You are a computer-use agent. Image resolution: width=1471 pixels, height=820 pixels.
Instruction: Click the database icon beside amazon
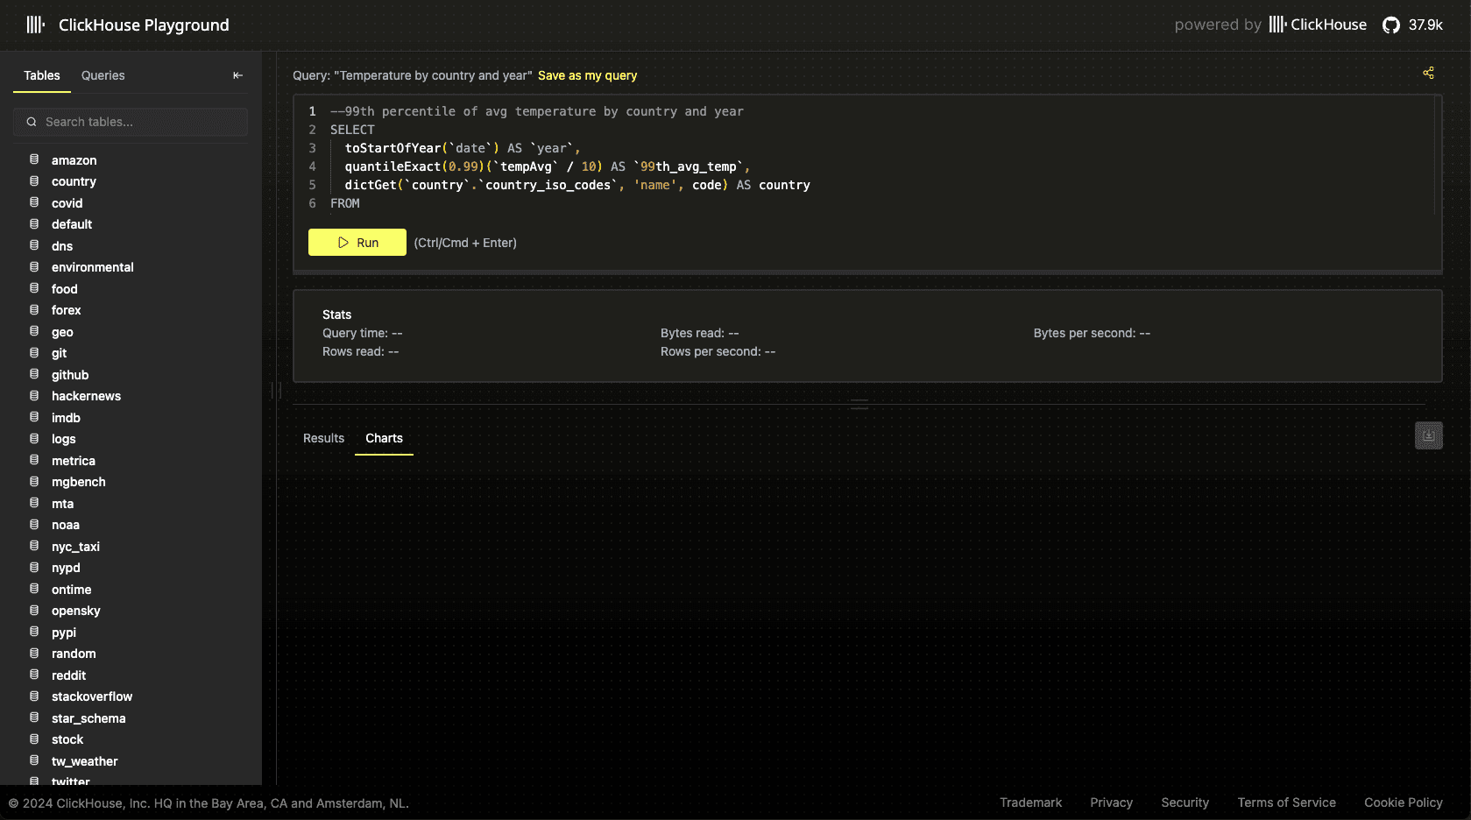(x=34, y=159)
